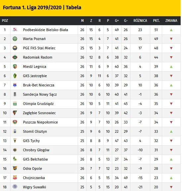Click the green up arrow for Podbeskidzie
This screenshot has width=182, height=191.
[x=171, y=30]
